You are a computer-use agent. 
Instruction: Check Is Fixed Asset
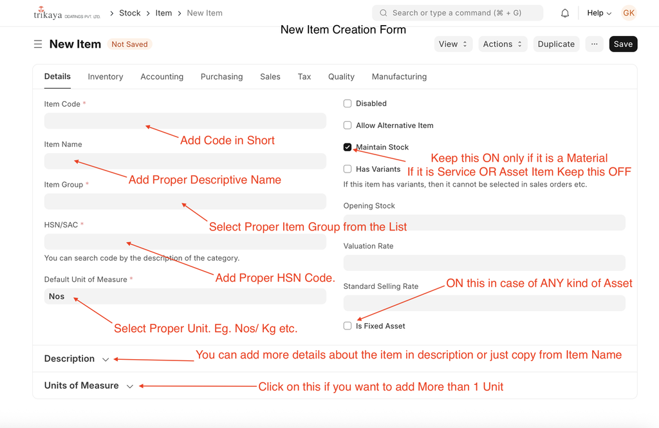(347, 326)
